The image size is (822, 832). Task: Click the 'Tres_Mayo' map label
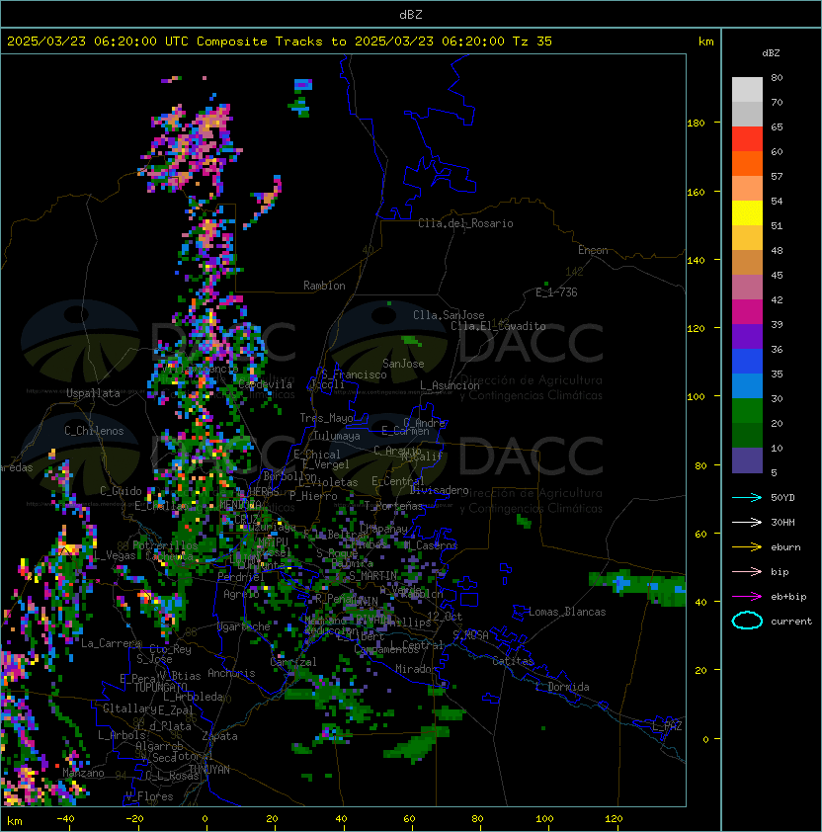click(326, 418)
